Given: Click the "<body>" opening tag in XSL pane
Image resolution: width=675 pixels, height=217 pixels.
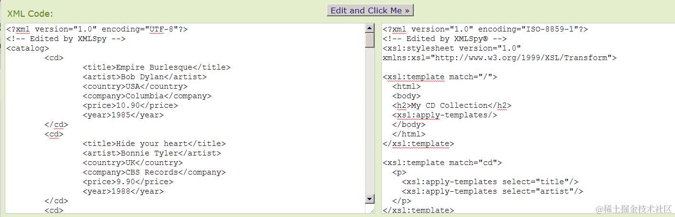Looking at the screenshot, I should point(407,96).
